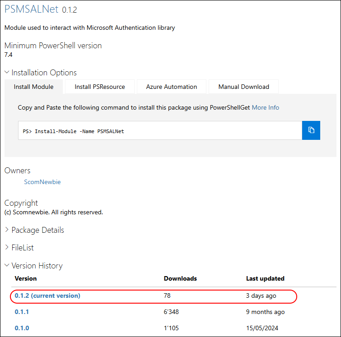
Task: Open the ScomNewbie owner profile link
Action: (42, 182)
